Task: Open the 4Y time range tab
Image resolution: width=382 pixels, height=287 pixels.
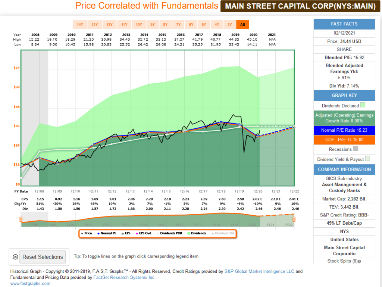Action: click(217, 24)
